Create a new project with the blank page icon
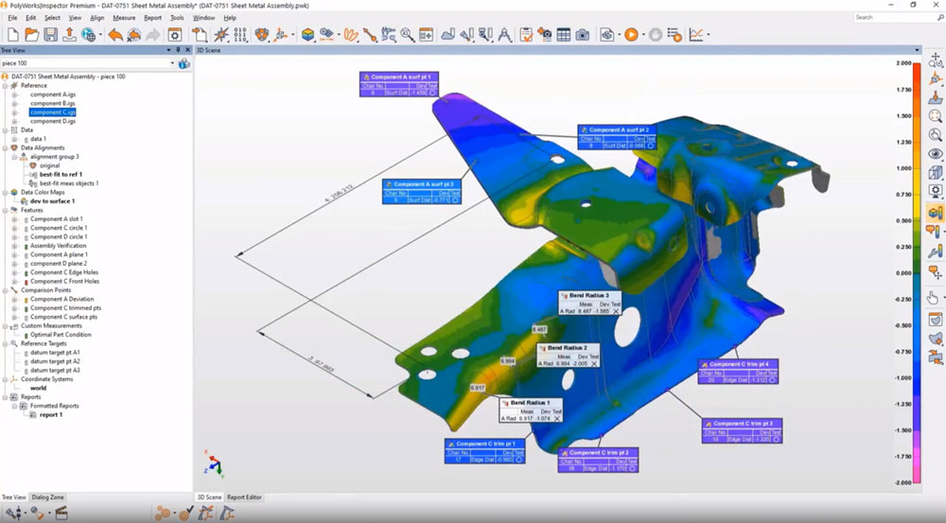The width and height of the screenshot is (946, 523). coord(12,35)
